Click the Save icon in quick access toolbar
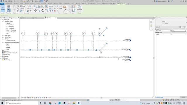The width and height of the screenshot is (187, 105). click(8, 1)
